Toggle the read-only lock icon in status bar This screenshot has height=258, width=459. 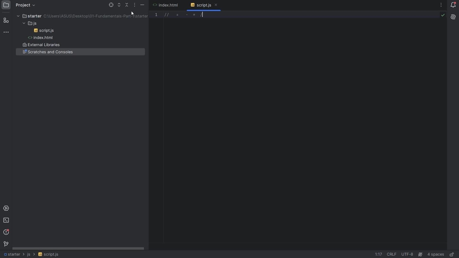pos(451,254)
